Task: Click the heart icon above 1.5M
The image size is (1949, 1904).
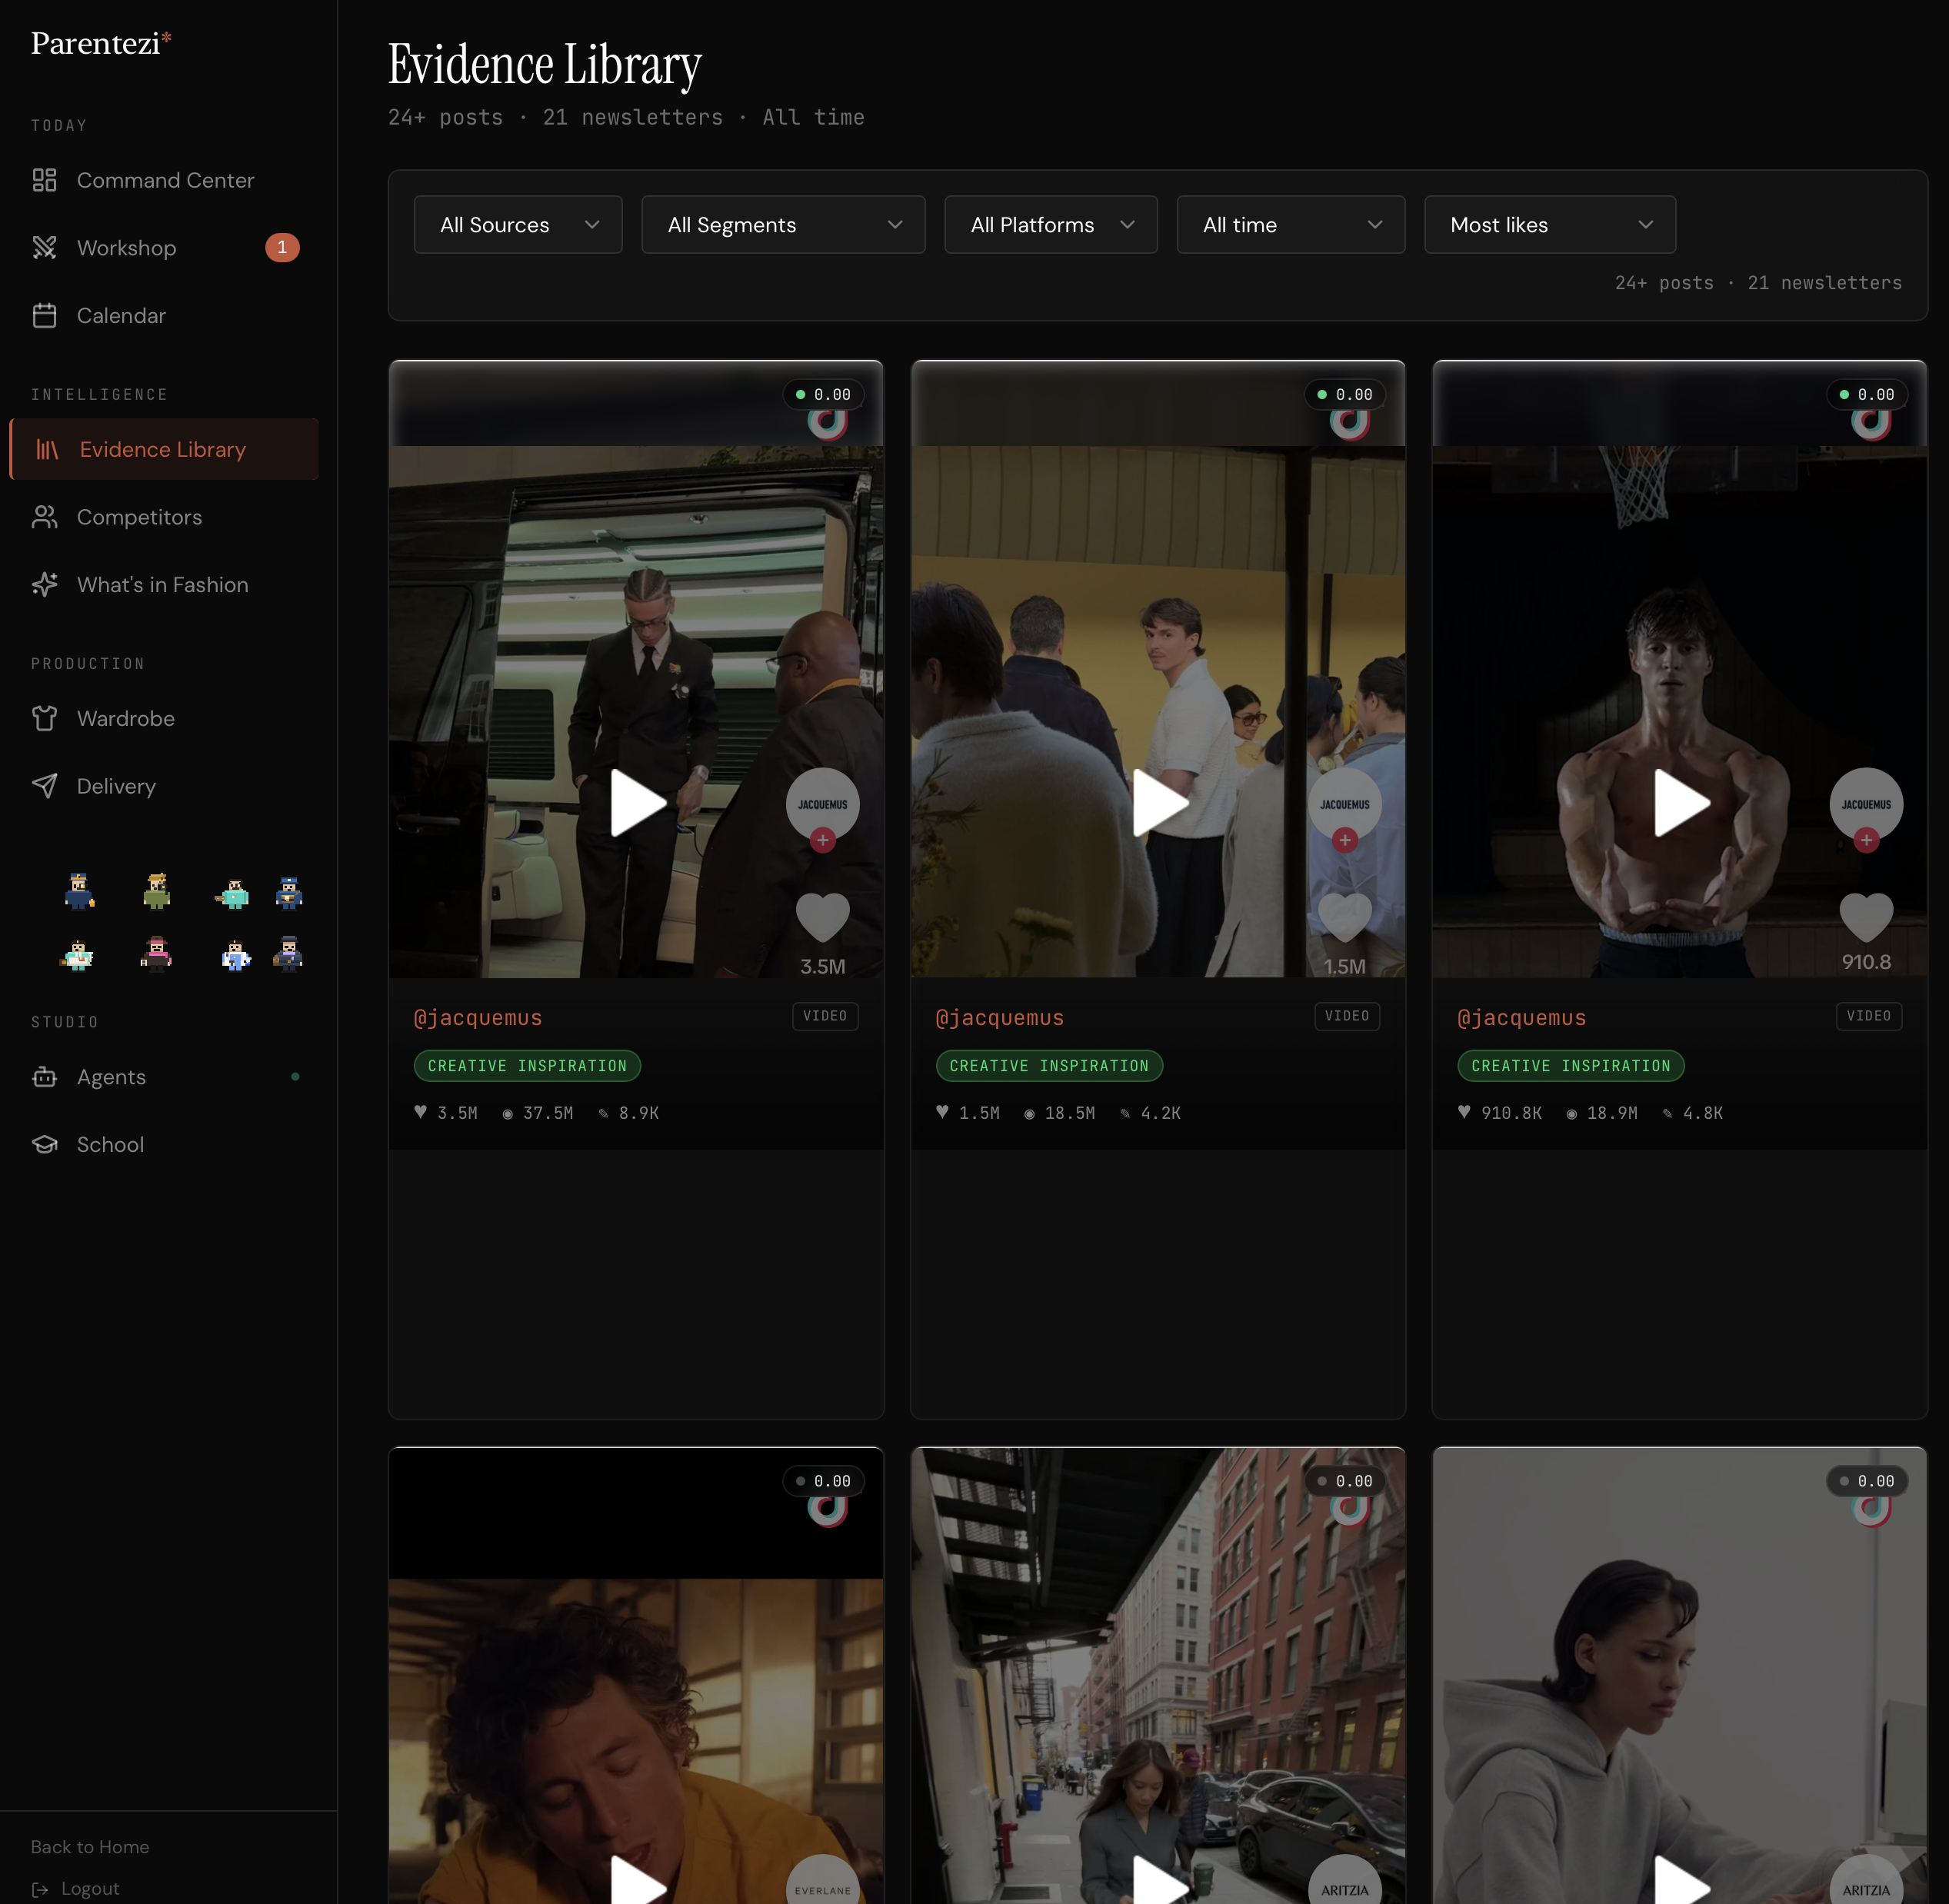Action: tap(1345, 917)
